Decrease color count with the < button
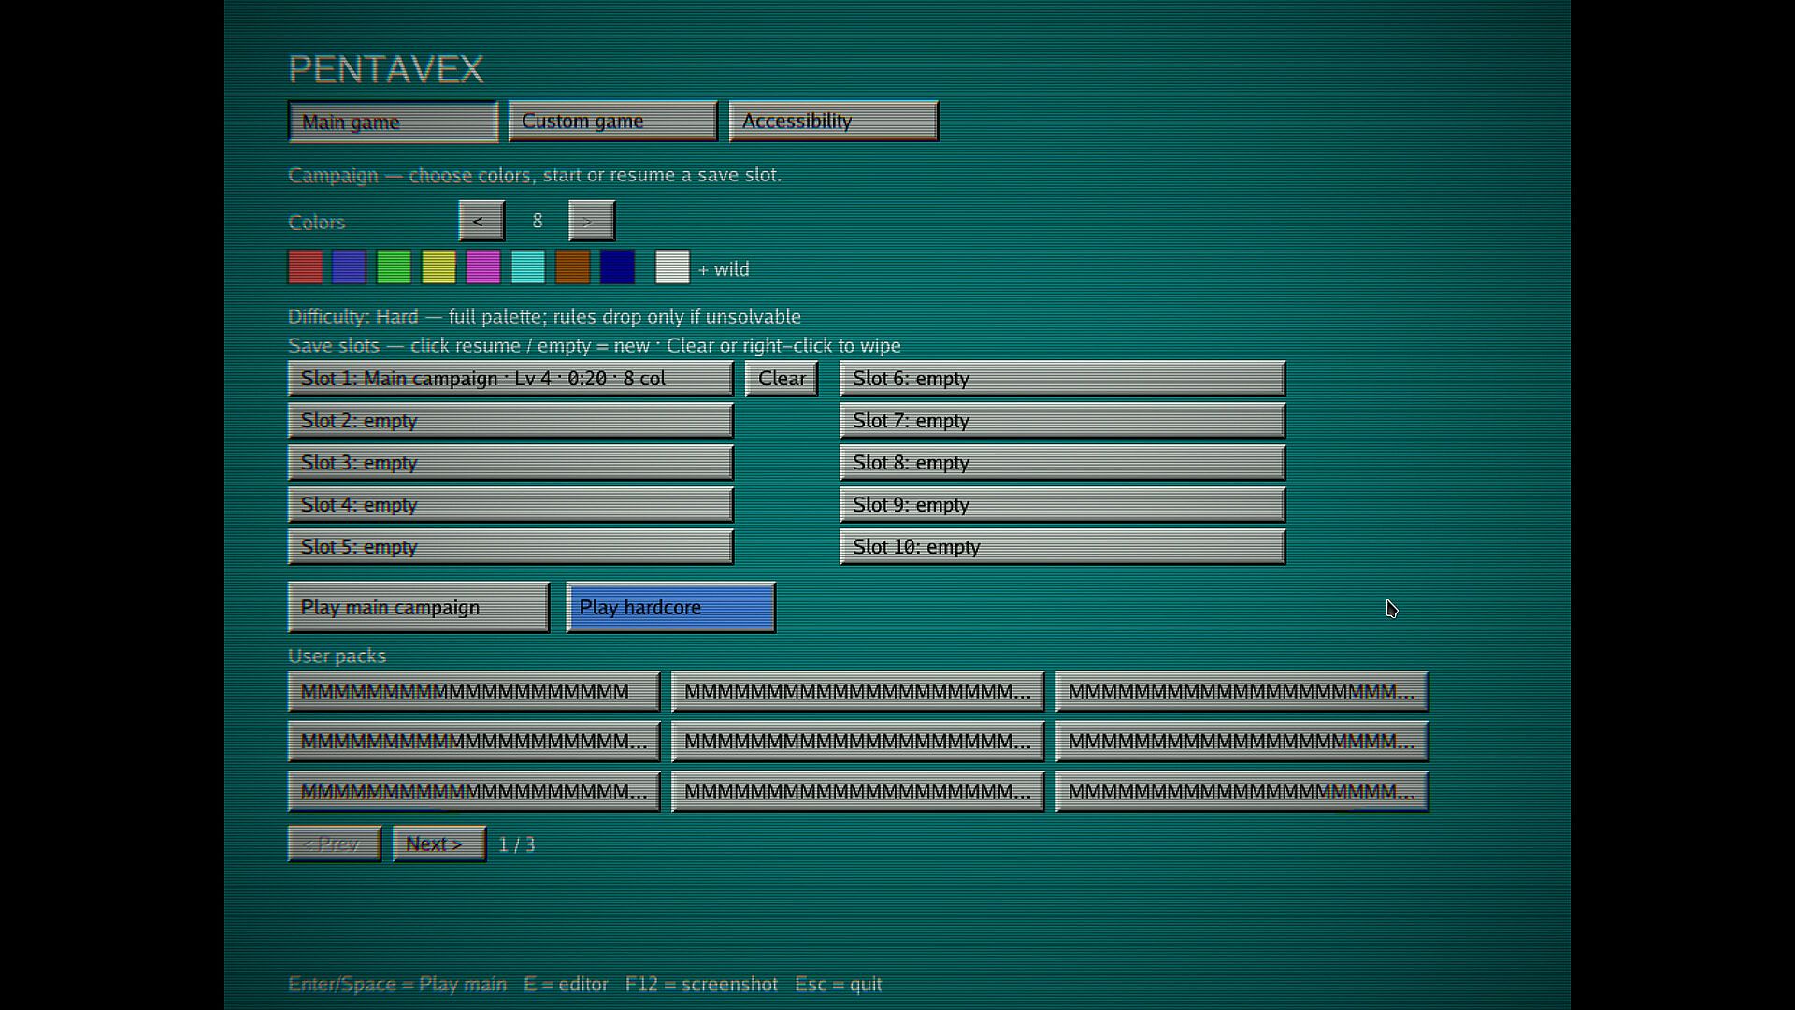The image size is (1795, 1010). point(481,222)
